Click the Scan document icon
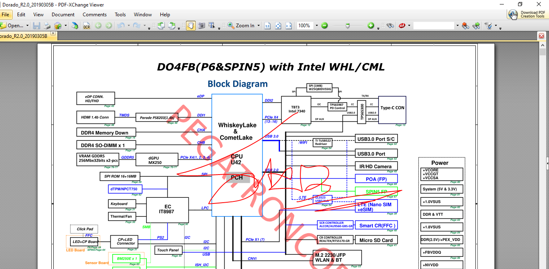Viewport: 549px width, 269px height. click(75, 25)
